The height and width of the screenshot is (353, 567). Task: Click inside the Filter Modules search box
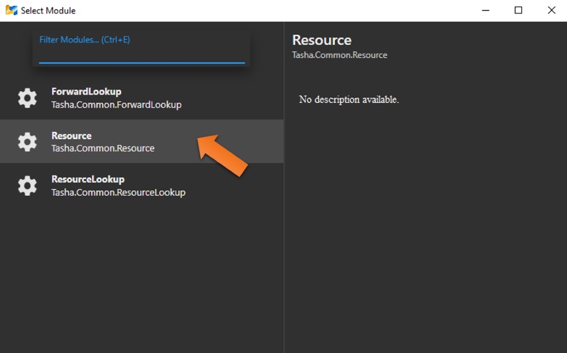coord(141,48)
